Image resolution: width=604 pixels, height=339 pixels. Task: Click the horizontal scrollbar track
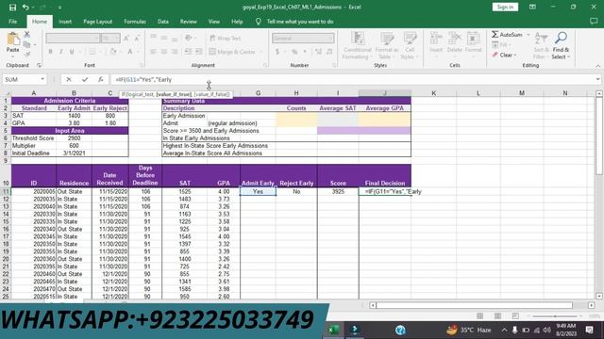pyautogui.click(x=474, y=305)
